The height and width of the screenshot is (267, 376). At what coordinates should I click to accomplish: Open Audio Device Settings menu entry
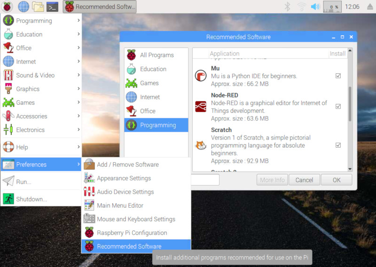pos(136,192)
